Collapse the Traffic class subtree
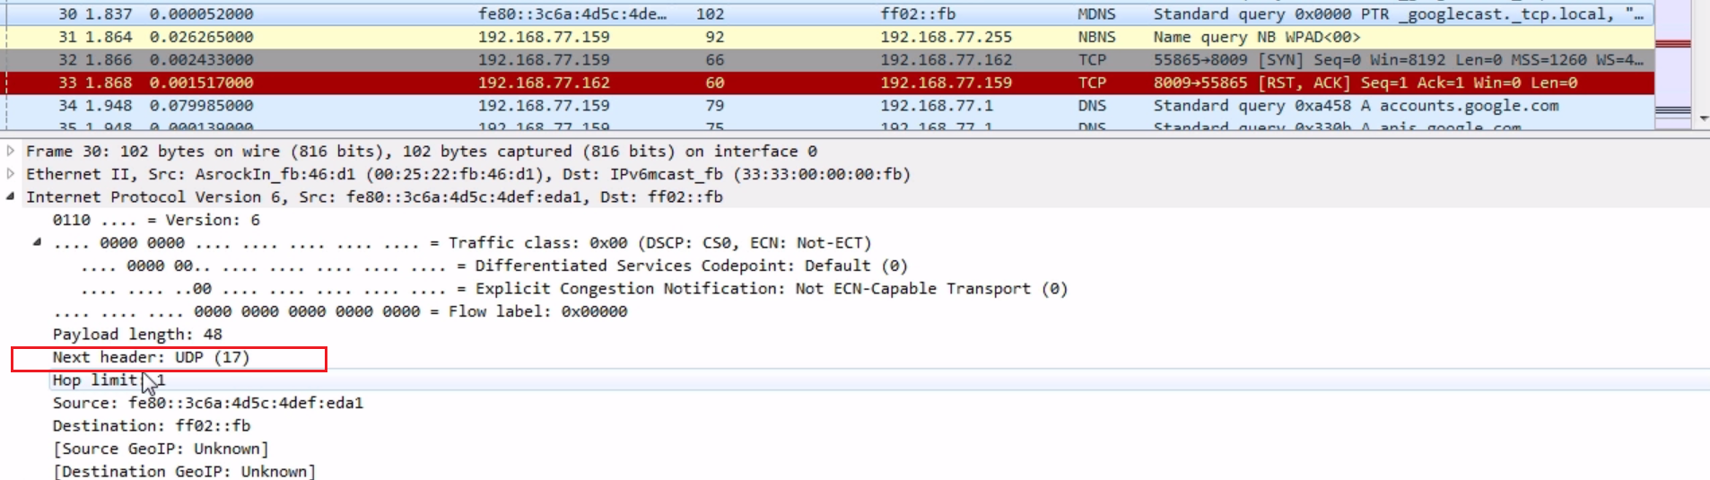Viewport: 1710px width, 480px height. click(37, 242)
